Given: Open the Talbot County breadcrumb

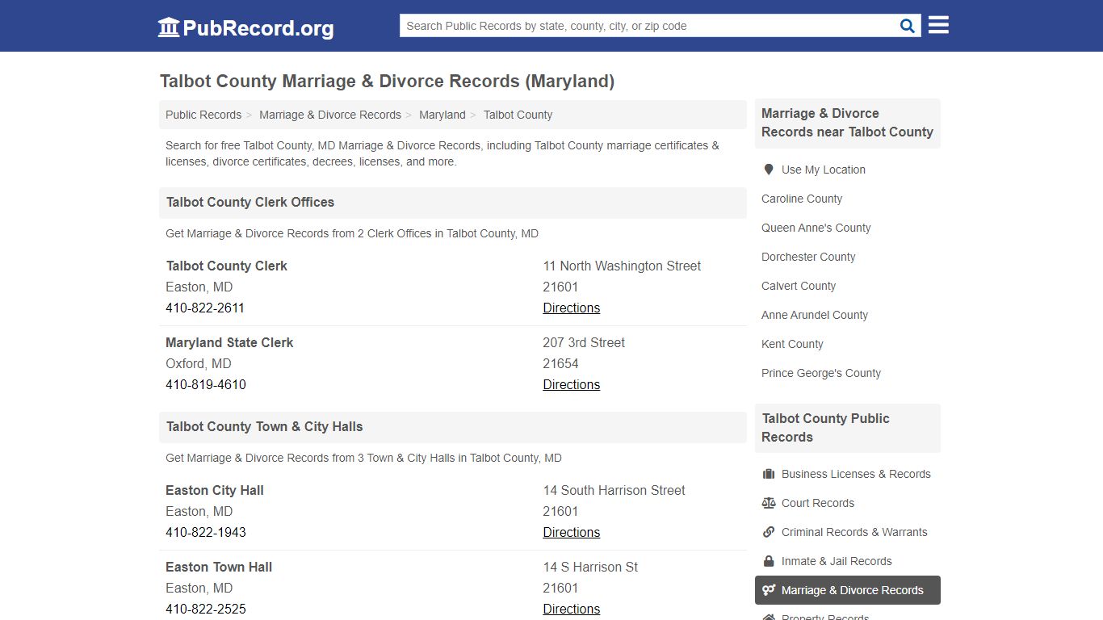Looking at the screenshot, I should pyautogui.click(x=518, y=115).
